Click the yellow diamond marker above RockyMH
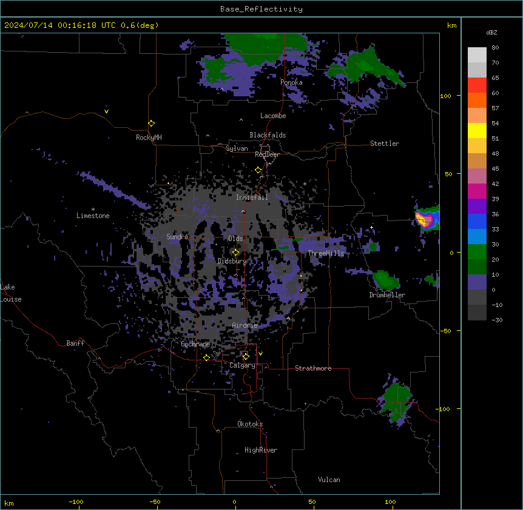523x510 pixels. (x=151, y=124)
